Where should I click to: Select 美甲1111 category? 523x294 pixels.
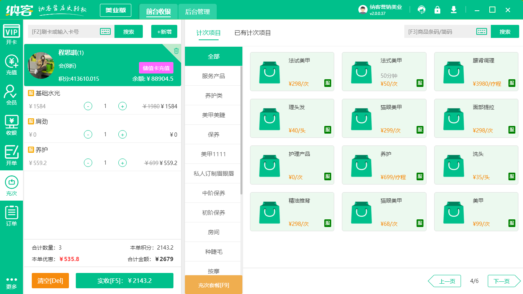(214, 154)
